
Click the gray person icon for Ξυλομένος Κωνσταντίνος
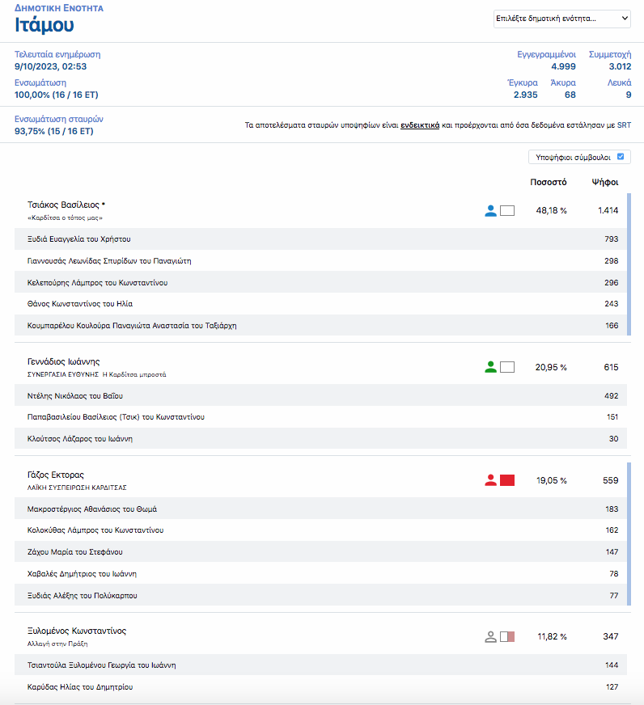pyautogui.click(x=490, y=636)
